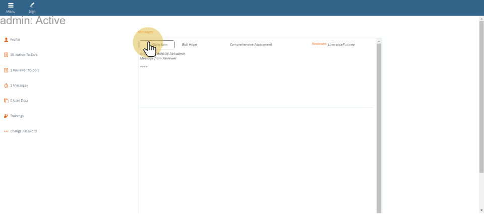
Task: Click the Author To-Do's document icon
Action: click(x=6, y=55)
